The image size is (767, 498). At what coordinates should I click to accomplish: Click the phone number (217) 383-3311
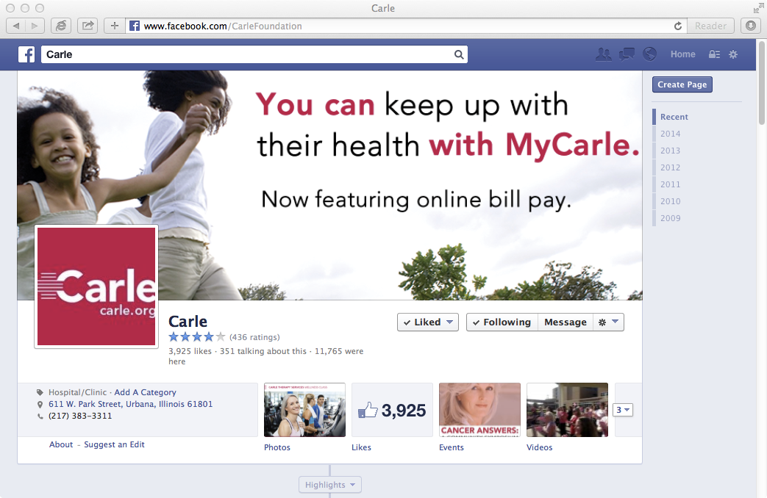click(80, 416)
